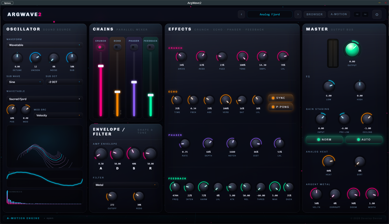Image resolution: width=389 pixels, height=224 pixels.
Task: Open the Mod Src Velocity dropdown
Action: (x=58, y=115)
